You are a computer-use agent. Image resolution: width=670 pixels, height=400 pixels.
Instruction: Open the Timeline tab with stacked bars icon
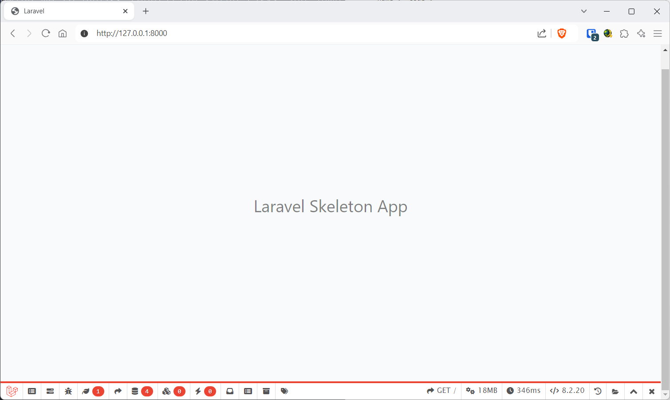pyautogui.click(x=50, y=391)
